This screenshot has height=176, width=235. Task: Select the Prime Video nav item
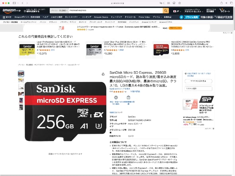(144, 17)
